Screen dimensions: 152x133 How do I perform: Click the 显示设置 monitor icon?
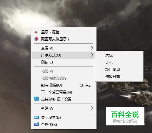(x=36, y=118)
